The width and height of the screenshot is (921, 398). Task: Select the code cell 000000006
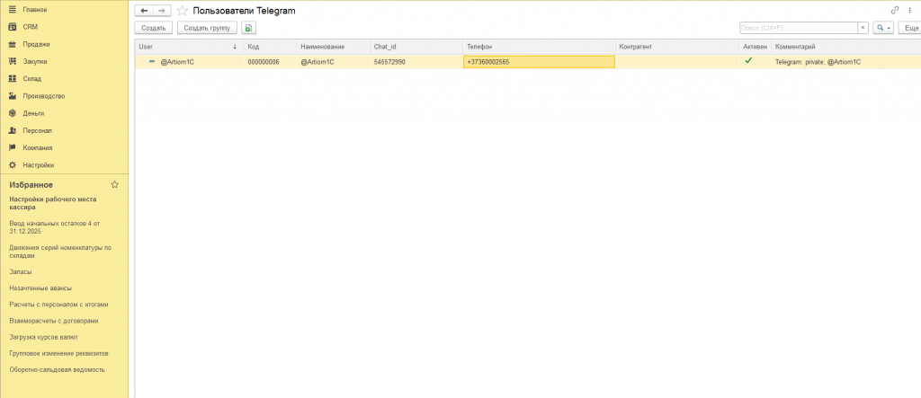[x=270, y=62]
